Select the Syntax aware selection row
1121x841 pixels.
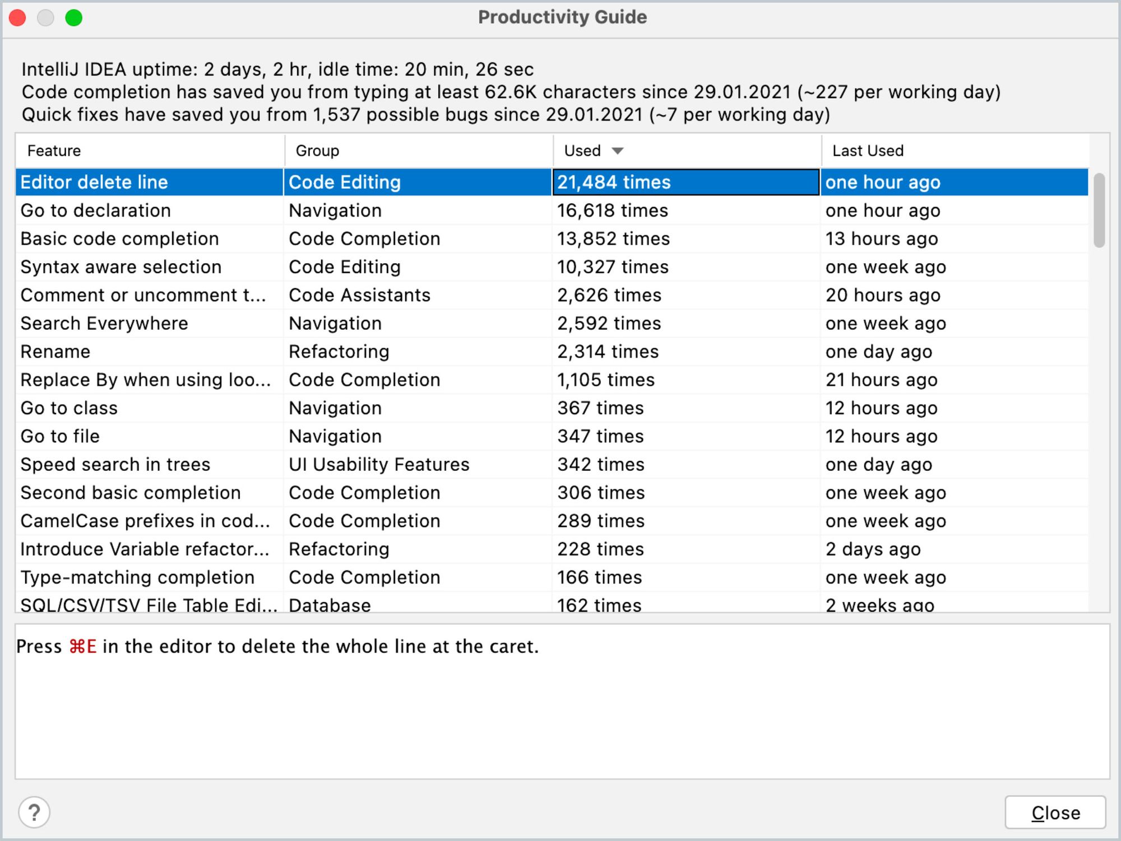tap(552, 267)
